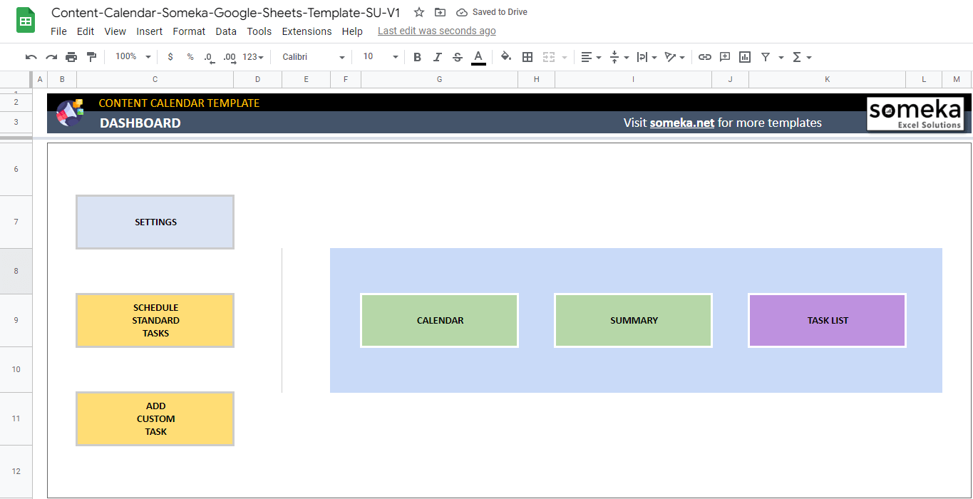Open the fill color picker

click(506, 57)
